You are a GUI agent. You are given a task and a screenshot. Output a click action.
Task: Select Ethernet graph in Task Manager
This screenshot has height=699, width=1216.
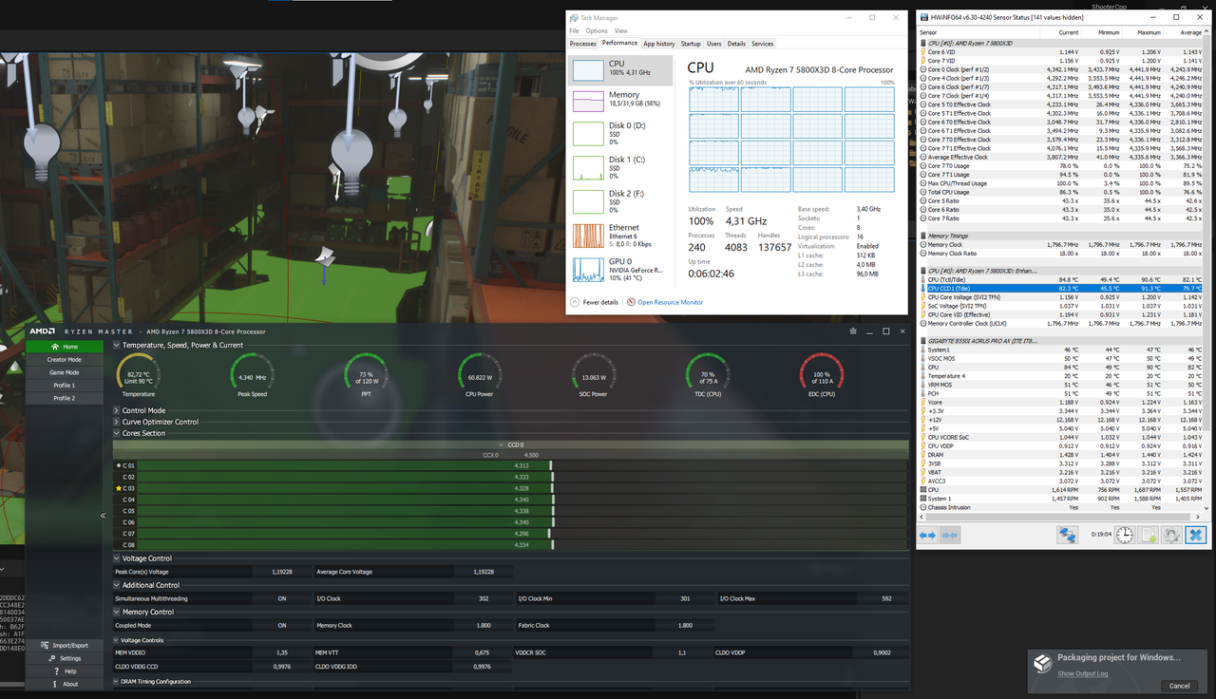[619, 236]
